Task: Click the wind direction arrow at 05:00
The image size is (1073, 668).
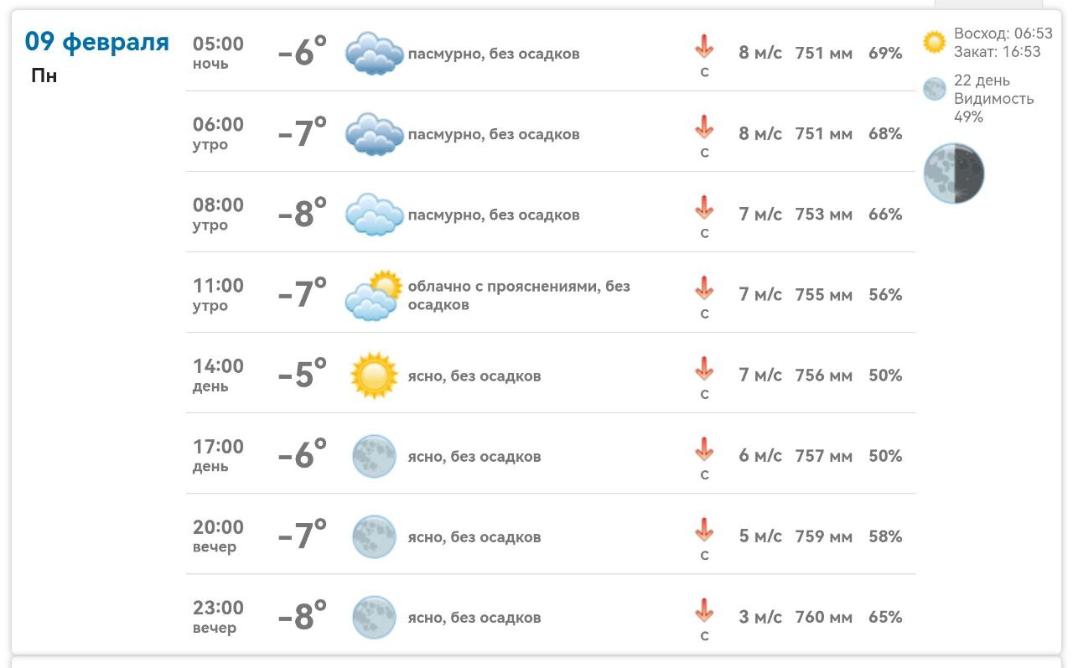Action: (x=704, y=47)
